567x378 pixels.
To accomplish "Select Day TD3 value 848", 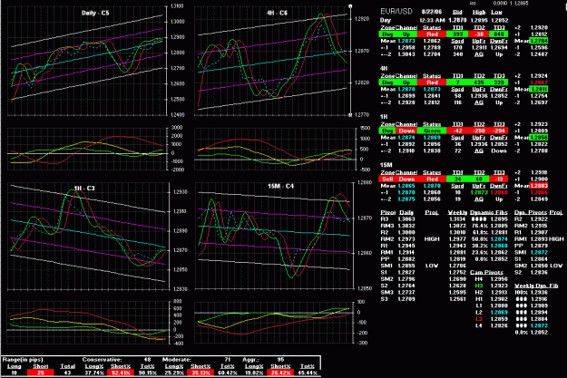I will [499, 34].
